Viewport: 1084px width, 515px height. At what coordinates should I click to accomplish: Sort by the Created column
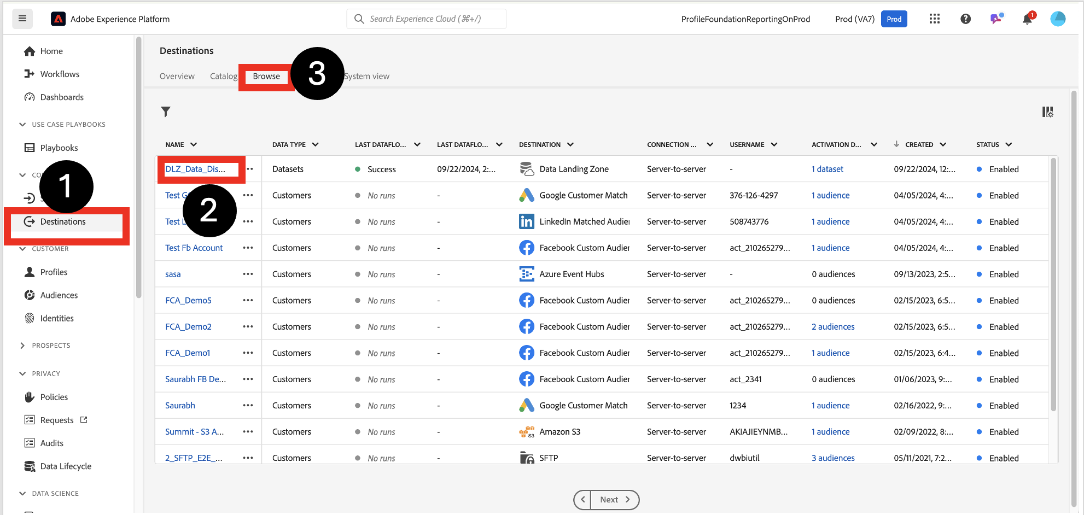pyautogui.click(x=919, y=144)
